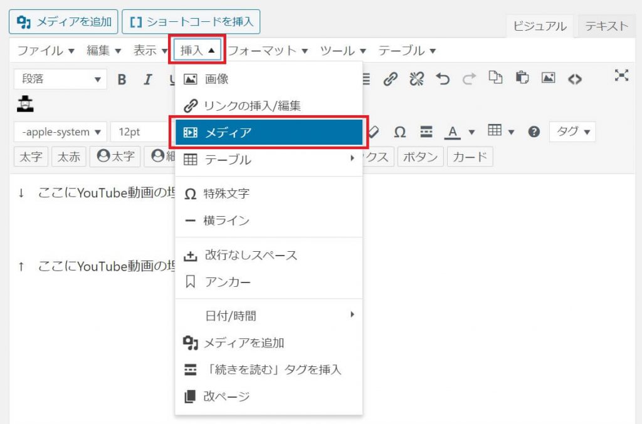The image size is (642, 424).
Task: Click the ショートコードを挿入 button
Action: pos(191,22)
